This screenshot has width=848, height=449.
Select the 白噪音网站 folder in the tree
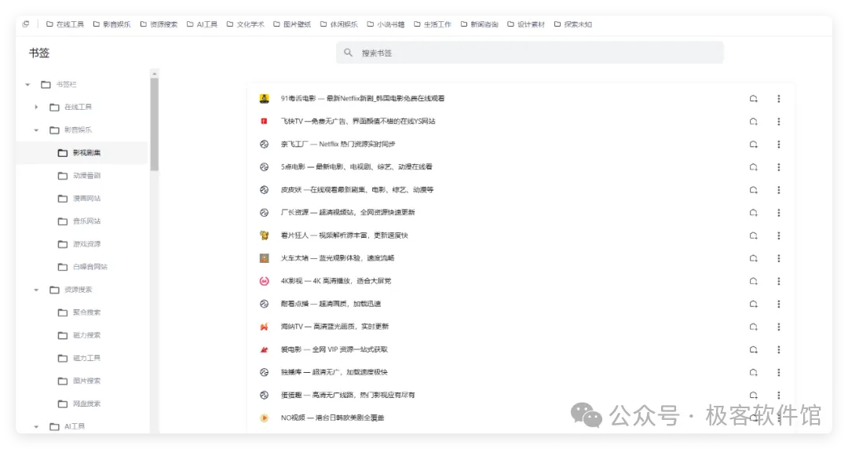[x=82, y=267]
